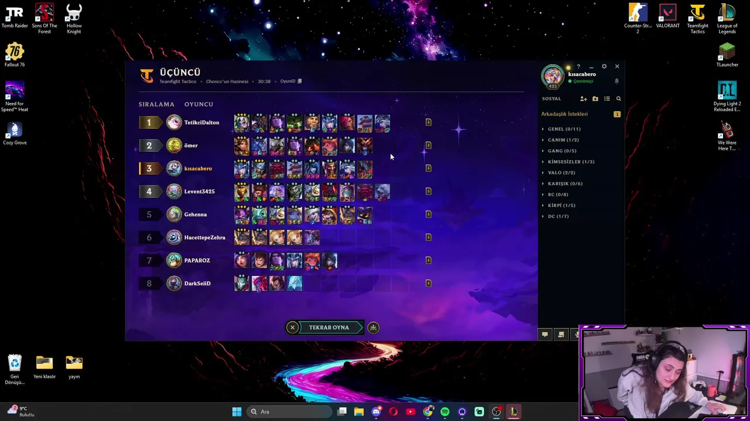Click the question mark help icon
This screenshot has width=750, height=421.
coord(578,66)
